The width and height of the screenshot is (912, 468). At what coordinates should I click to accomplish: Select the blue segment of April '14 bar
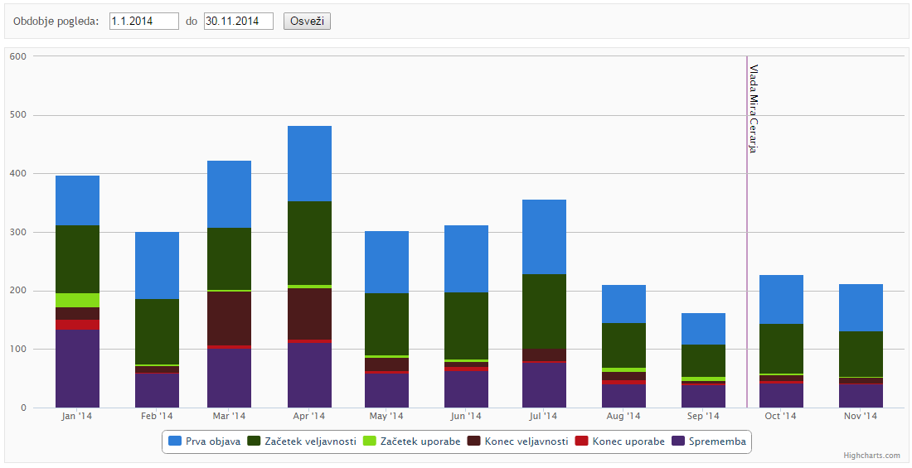(309, 163)
